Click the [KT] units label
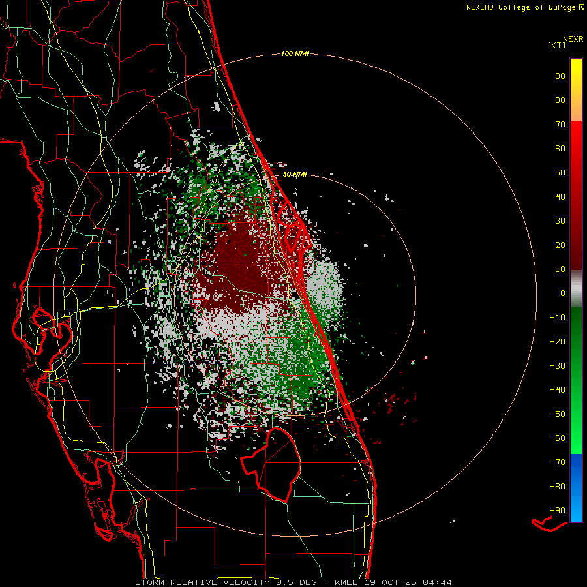Image resolution: width=587 pixels, height=587 pixels. coord(557,45)
